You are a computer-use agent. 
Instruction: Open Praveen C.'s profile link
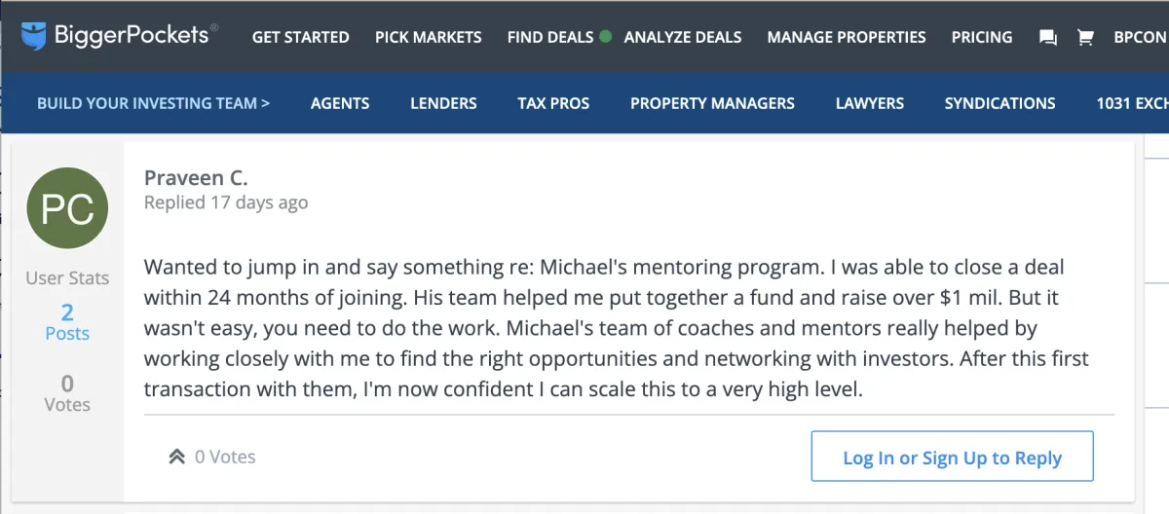pyautogui.click(x=196, y=177)
